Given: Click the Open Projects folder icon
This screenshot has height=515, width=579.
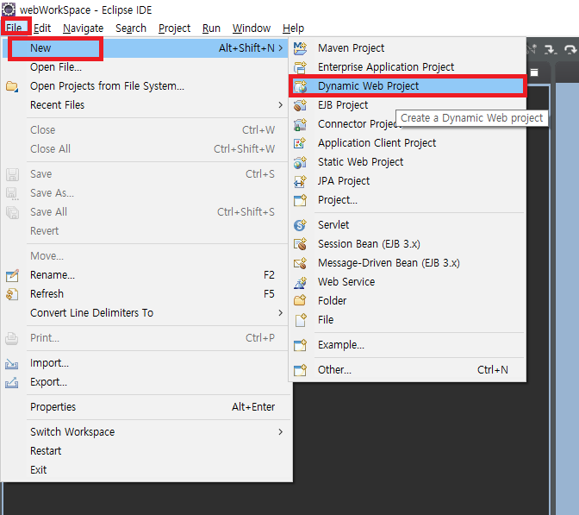Looking at the screenshot, I should point(12,86).
